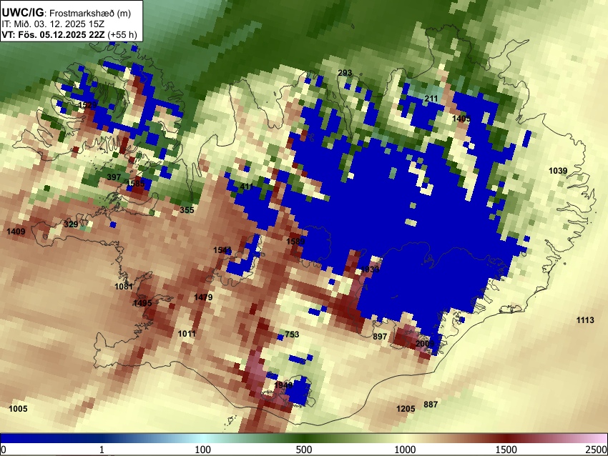Viewport: 608px width, 456px height.
Task: Click the 1081 value on the map
Action: (x=124, y=287)
